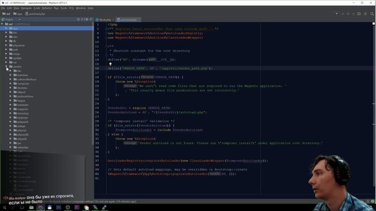Collapse the vendor folder

pos(6,66)
